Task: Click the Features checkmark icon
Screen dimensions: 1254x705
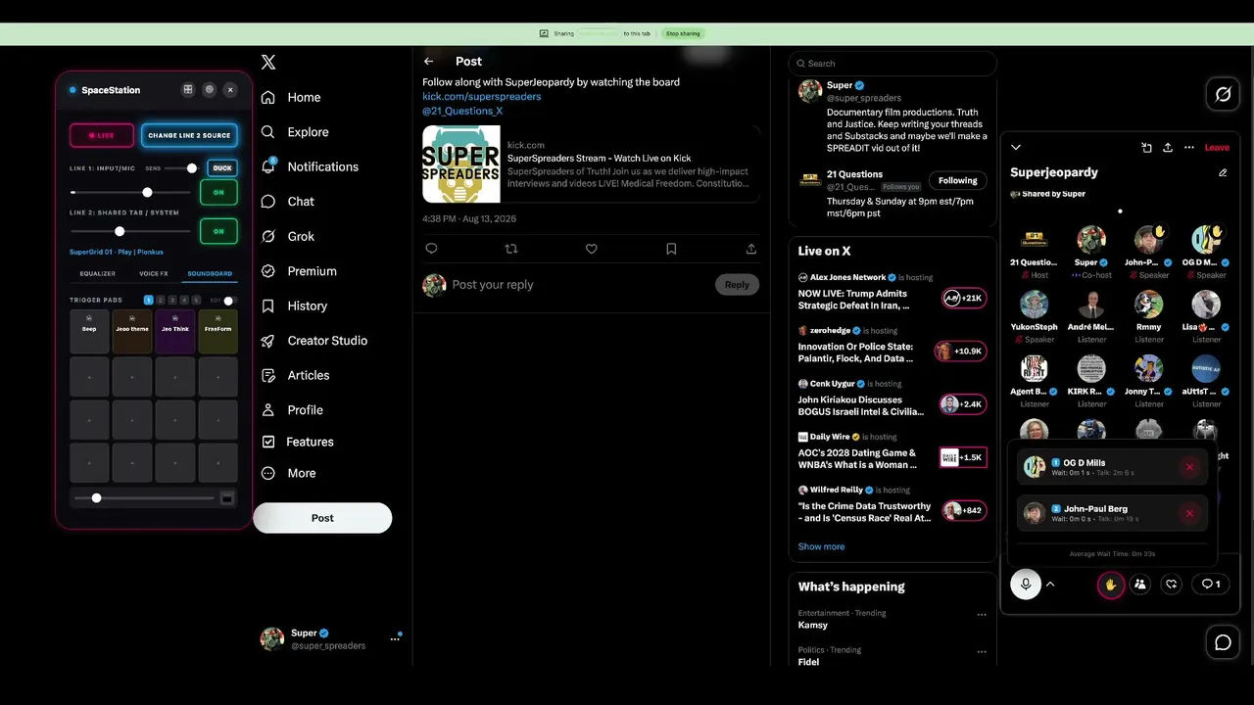Action: coord(268,442)
